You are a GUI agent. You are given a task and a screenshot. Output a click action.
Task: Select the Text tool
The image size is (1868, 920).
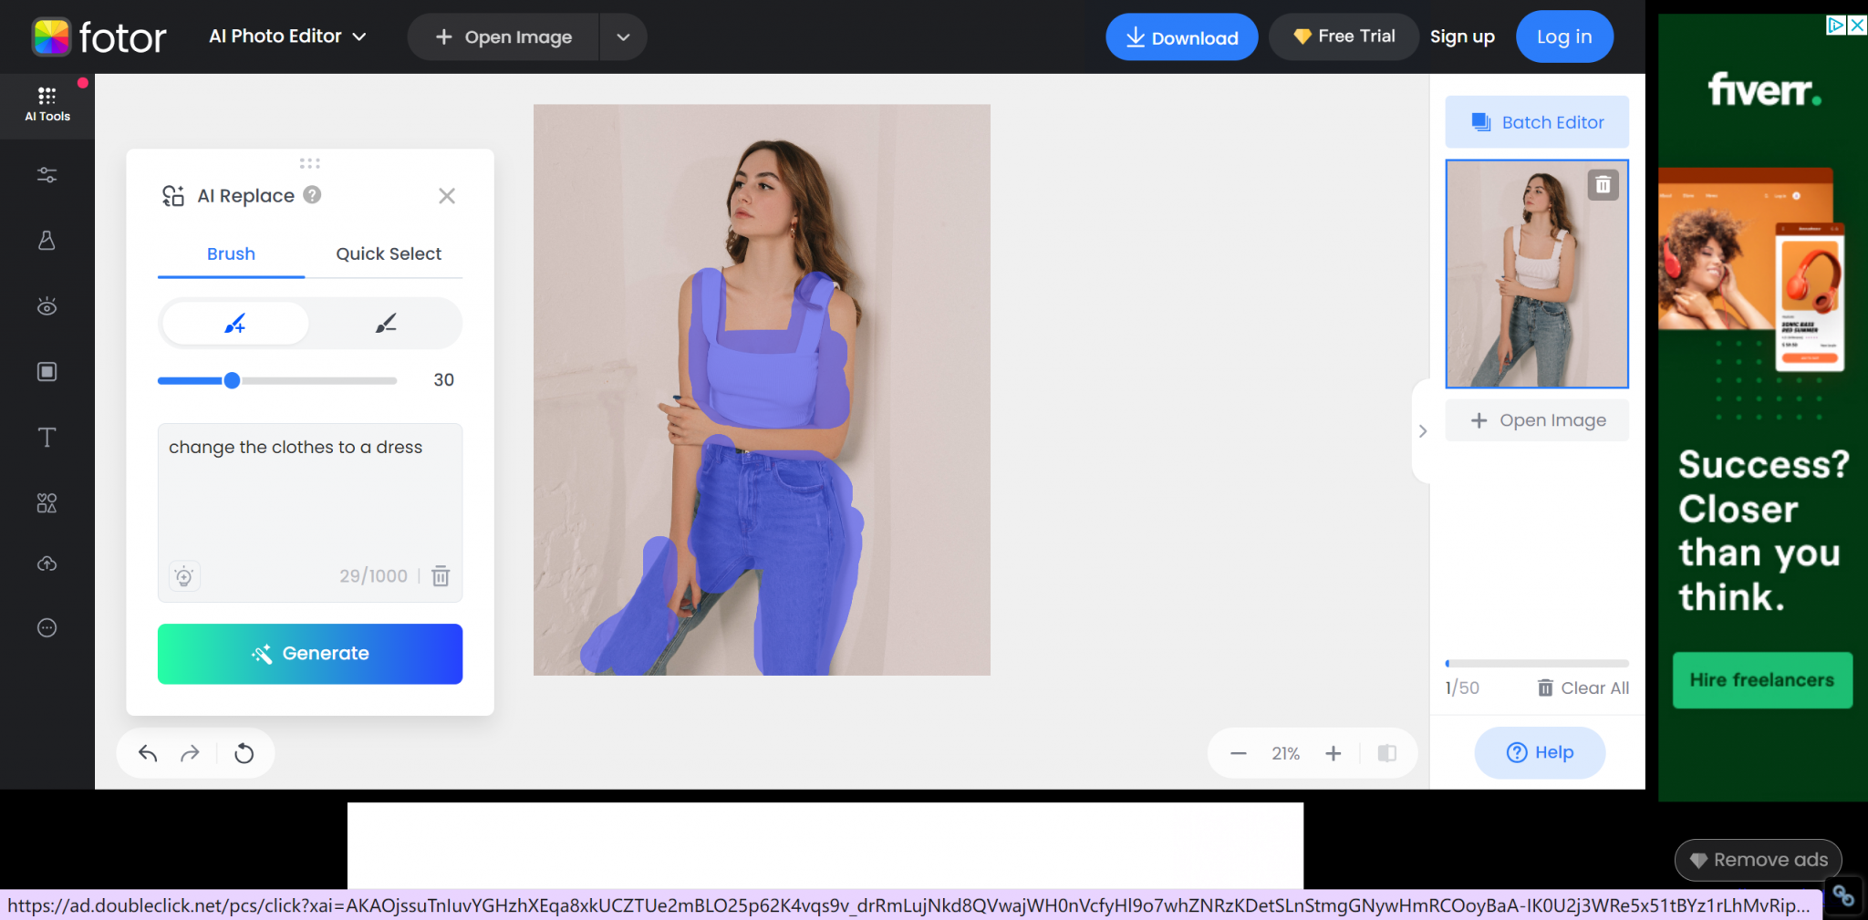47,438
